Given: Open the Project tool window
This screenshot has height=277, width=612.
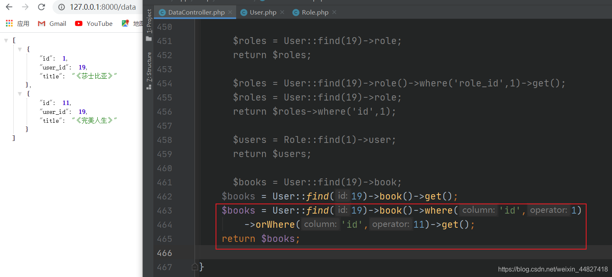Looking at the screenshot, I should pos(149,21).
